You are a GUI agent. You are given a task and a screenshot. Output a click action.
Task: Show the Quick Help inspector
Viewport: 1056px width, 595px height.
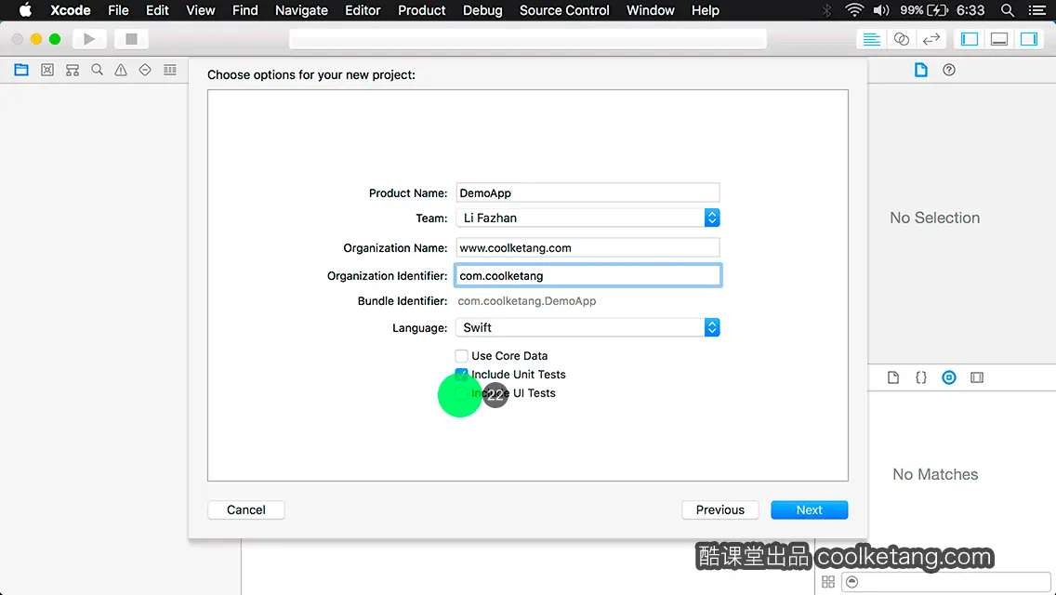point(949,70)
